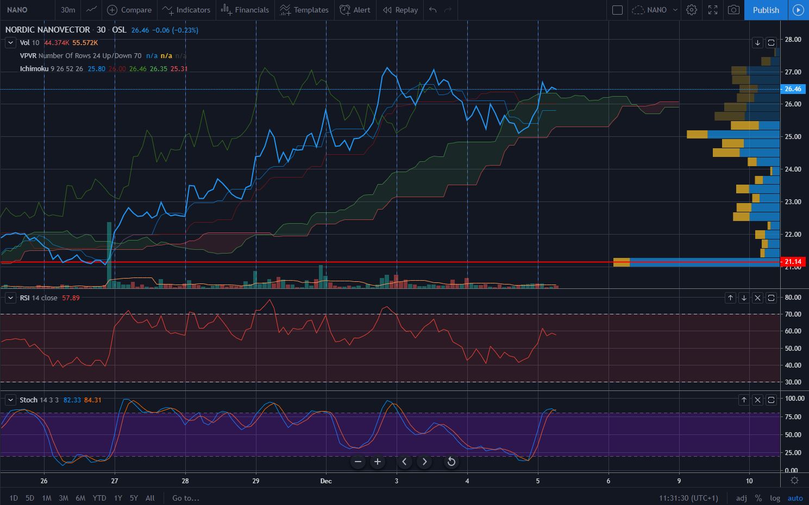Open the NANO cloud layout dropdown
809x505 pixels.
(655, 10)
